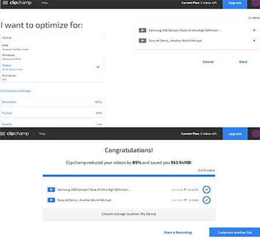Open Help in the top header

coord(44,3)
